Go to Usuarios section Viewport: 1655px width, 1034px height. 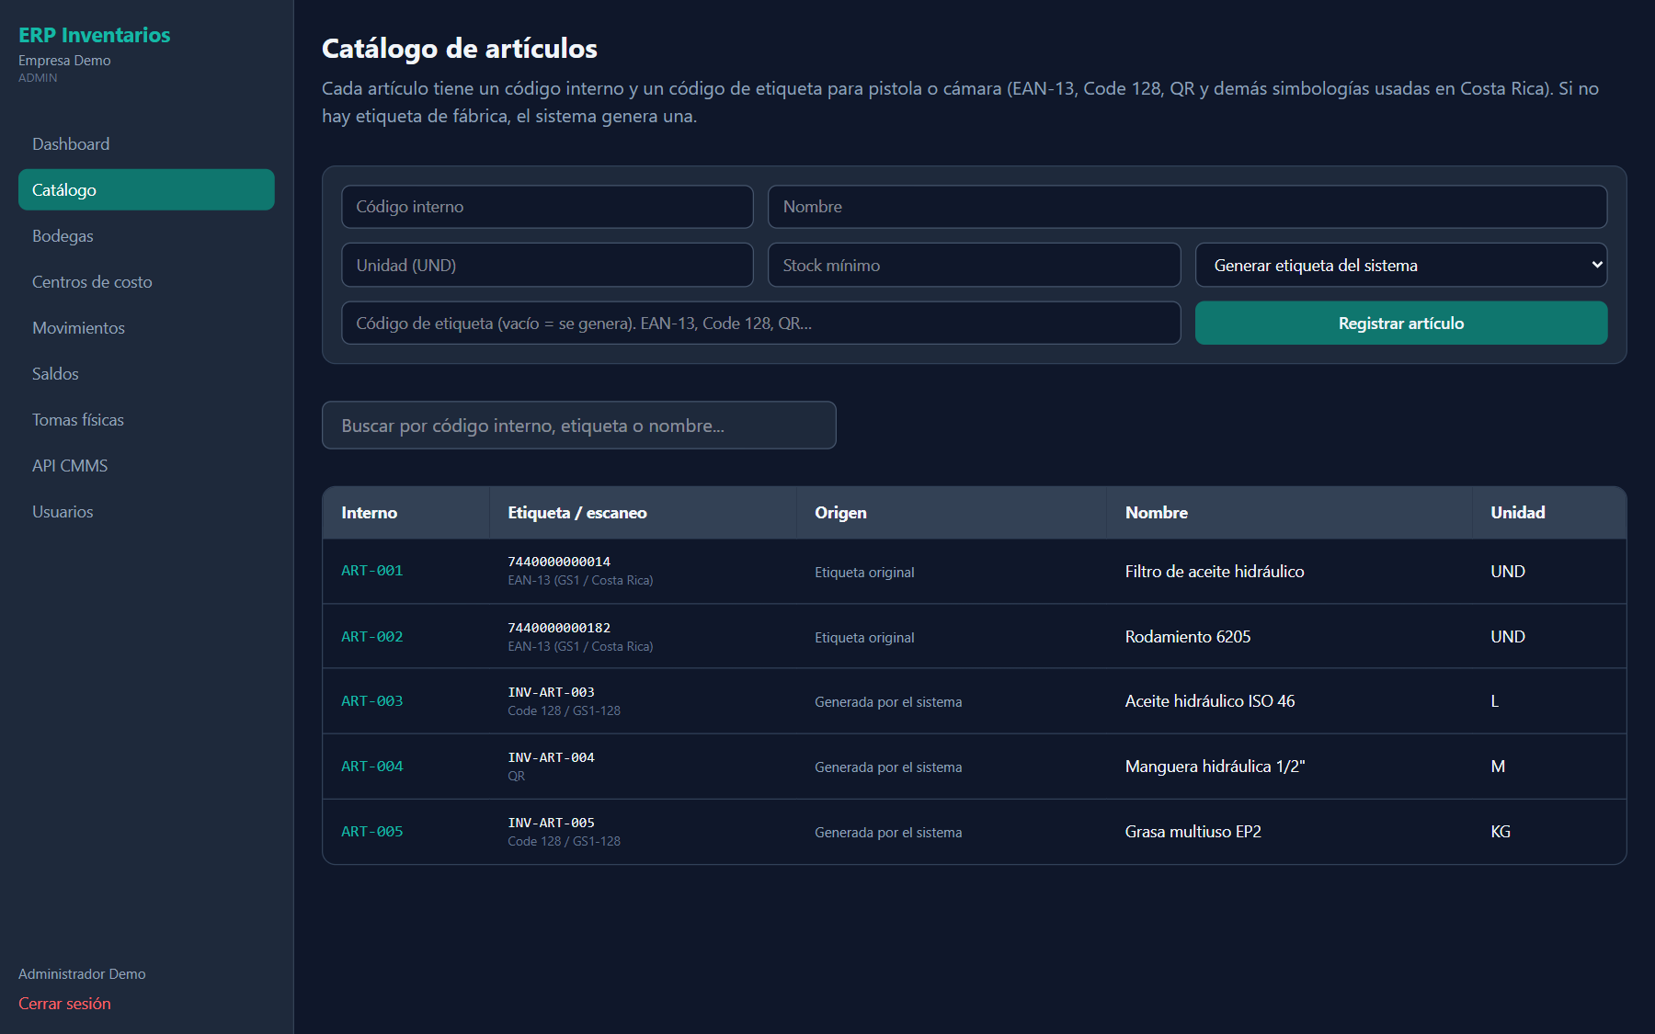coord(146,512)
